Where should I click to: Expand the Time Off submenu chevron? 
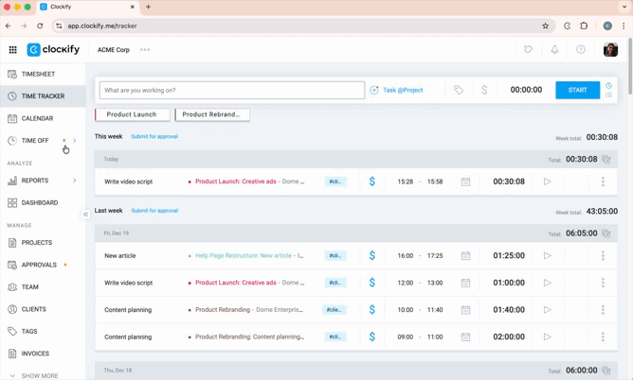[x=75, y=141]
